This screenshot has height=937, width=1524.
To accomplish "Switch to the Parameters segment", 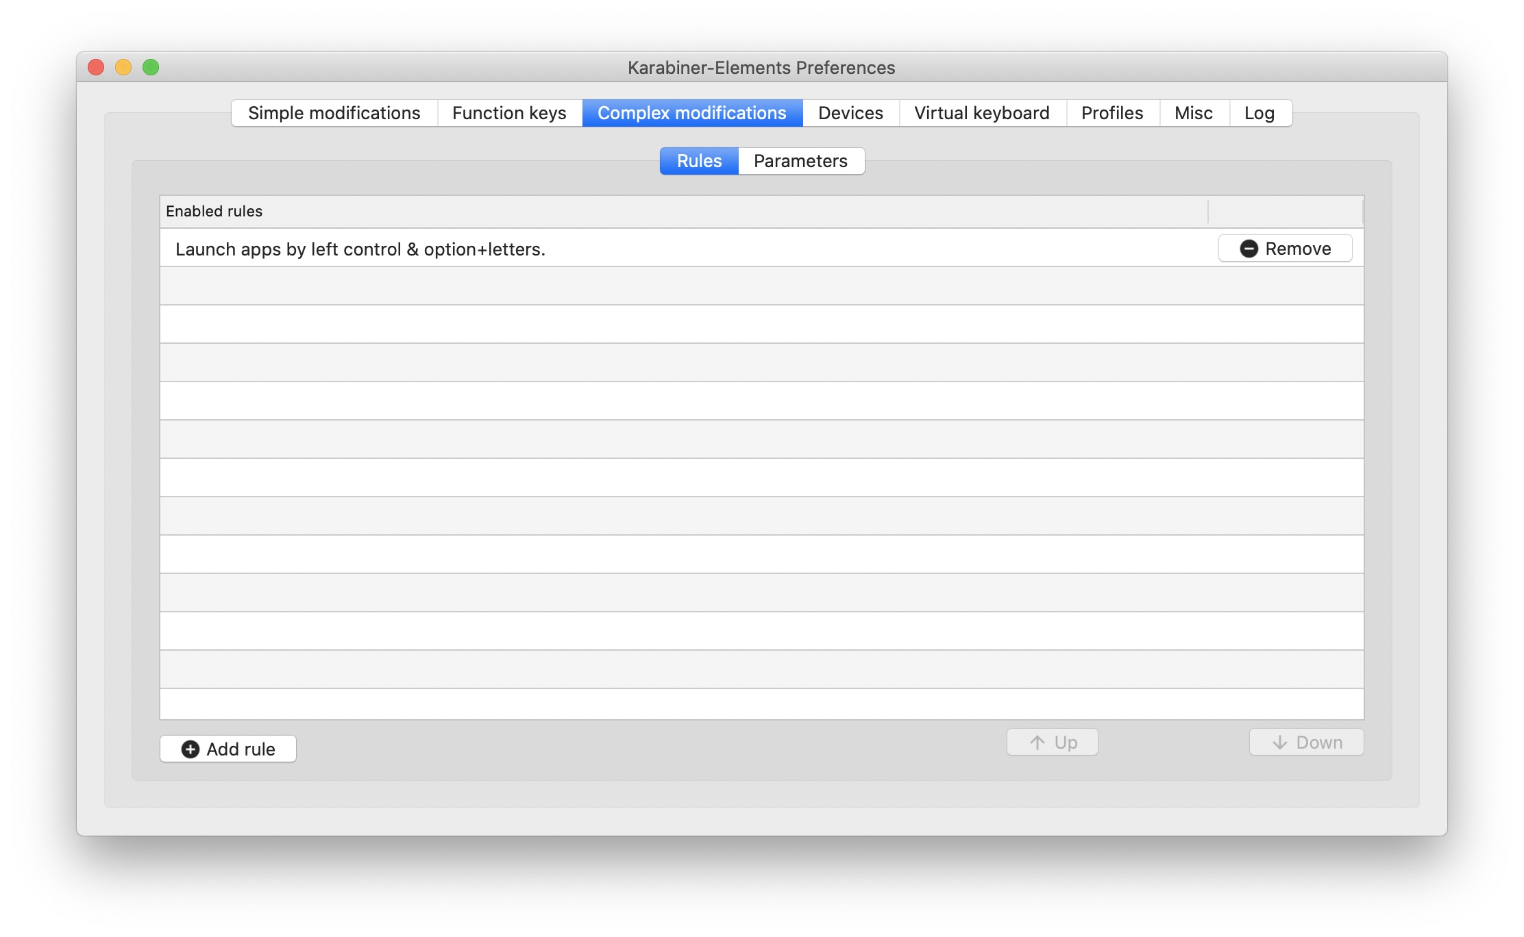I will 800,161.
